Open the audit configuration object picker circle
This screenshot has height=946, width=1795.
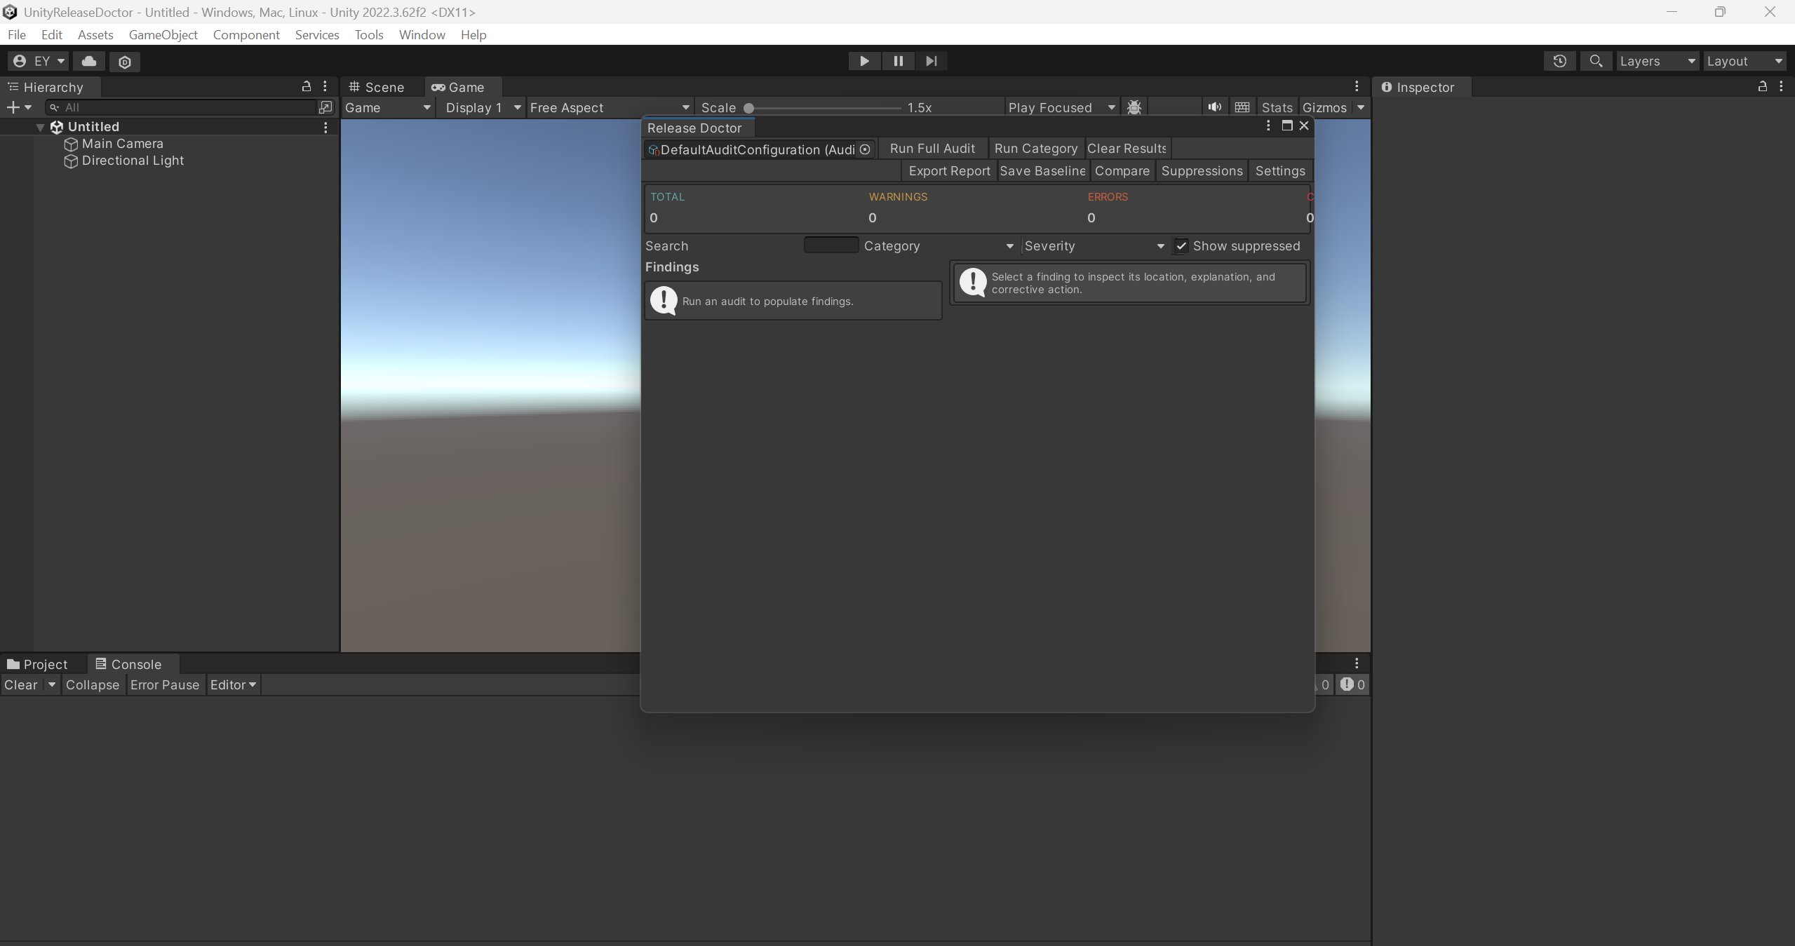[865, 149]
